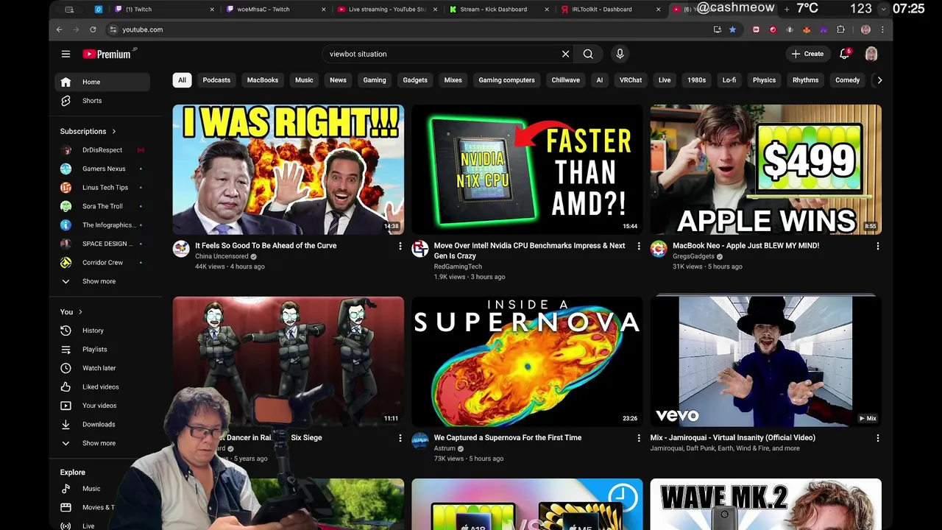Click the magnifying glass search button

pos(588,54)
